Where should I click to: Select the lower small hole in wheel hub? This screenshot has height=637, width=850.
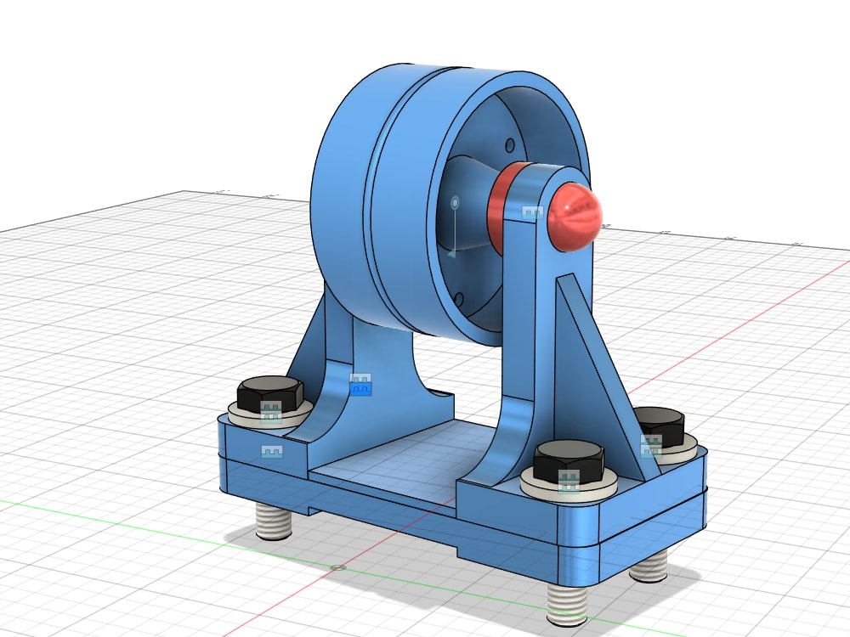click(x=460, y=300)
